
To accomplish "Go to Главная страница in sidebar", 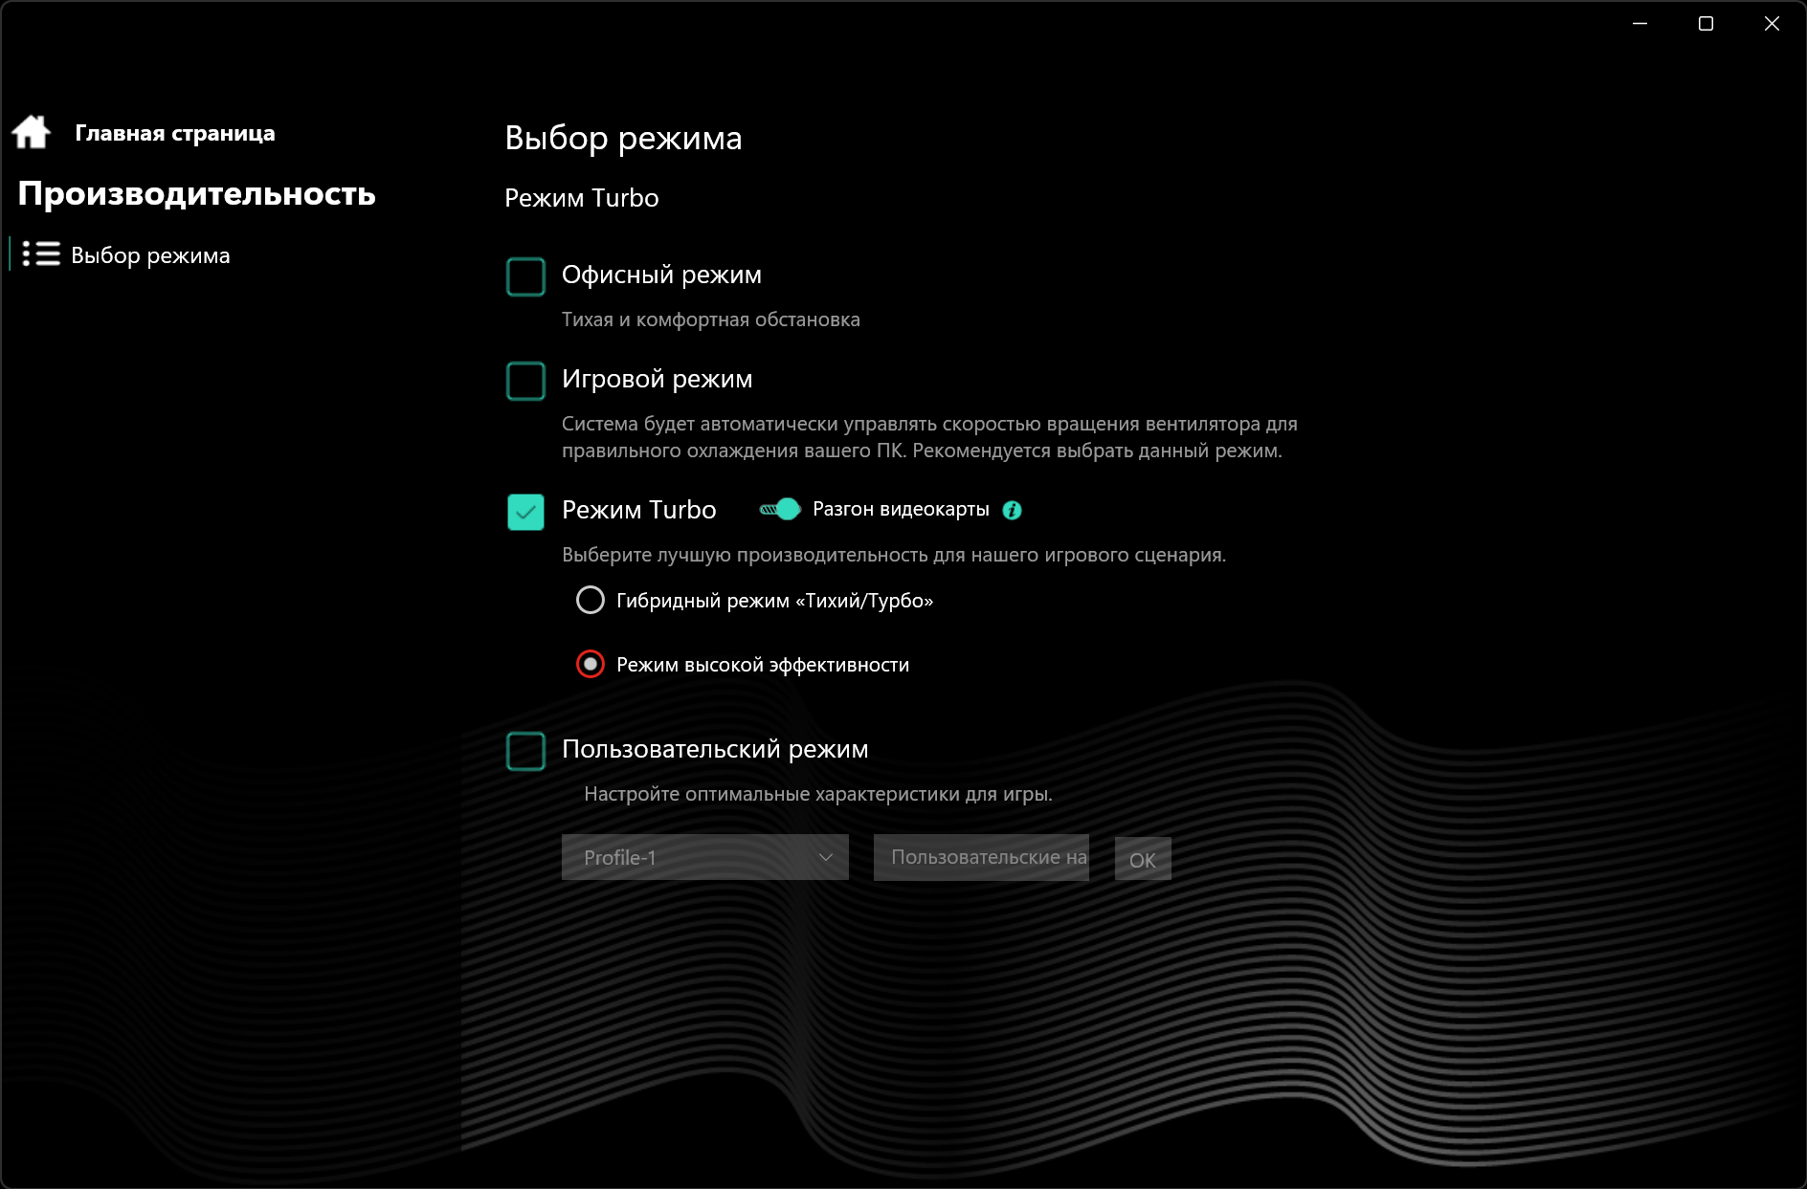I will pos(175,133).
